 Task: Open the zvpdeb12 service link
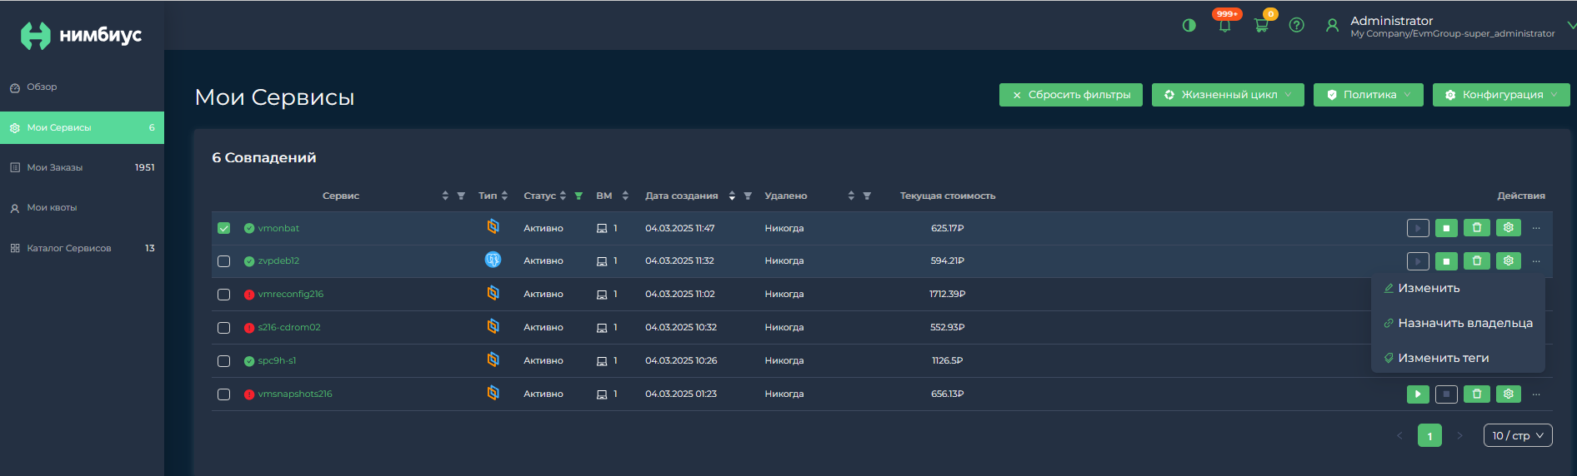[x=278, y=261]
